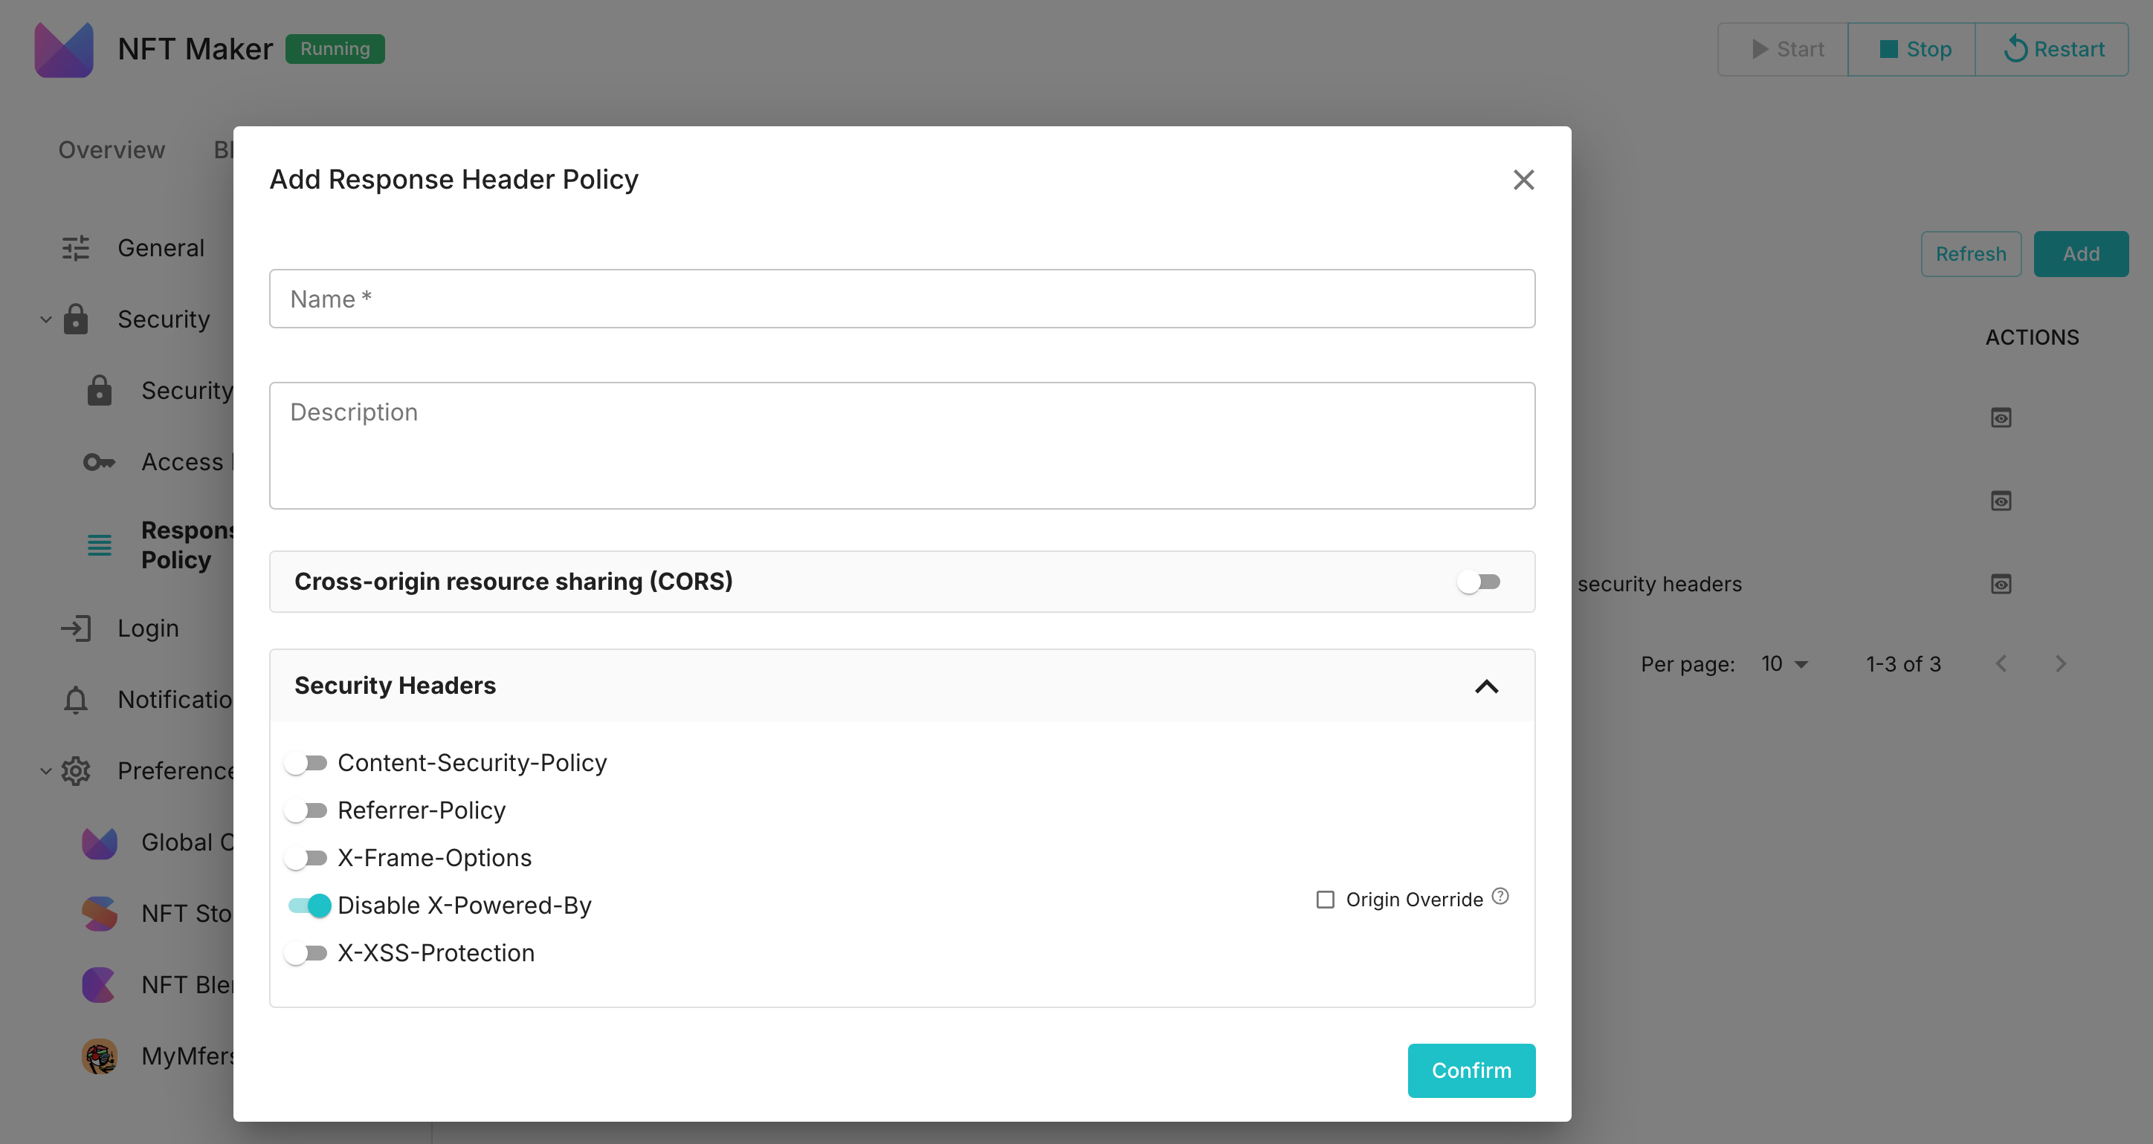The image size is (2153, 1144).
Task: Click the Login arrow icon in sidebar
Action: click(x=75, y=628)
